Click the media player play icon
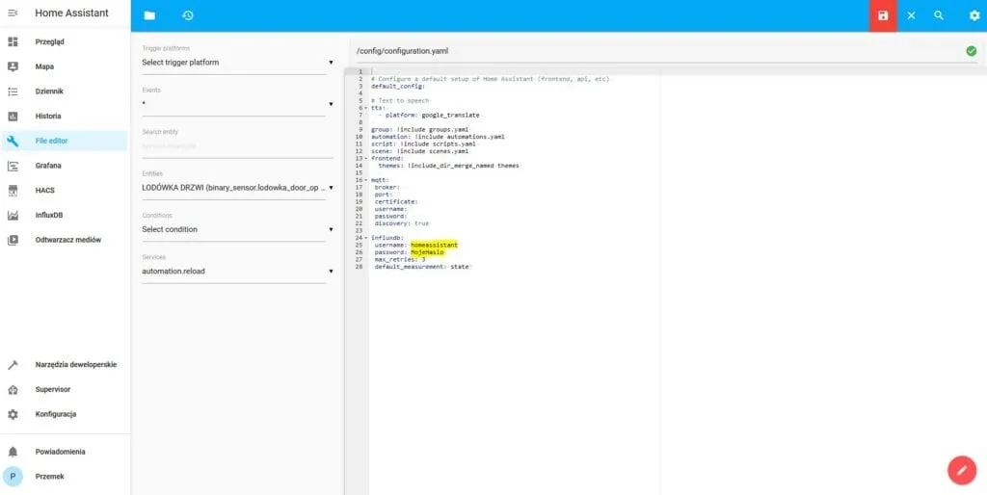 click(x=13, y=240)
